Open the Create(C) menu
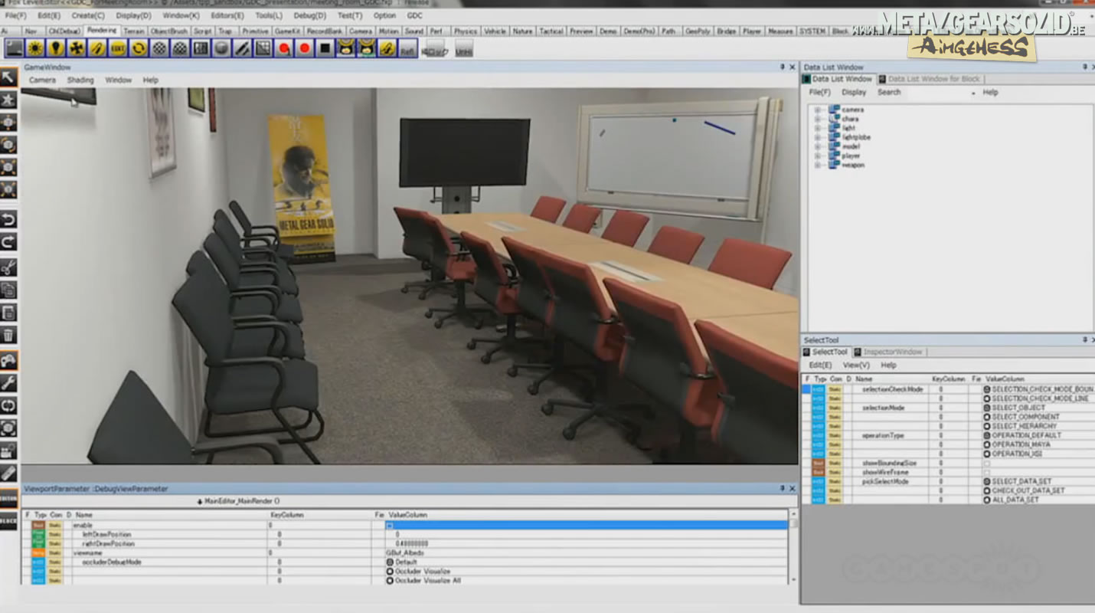Screen dimensions: 1095x613 click(88, 15)
